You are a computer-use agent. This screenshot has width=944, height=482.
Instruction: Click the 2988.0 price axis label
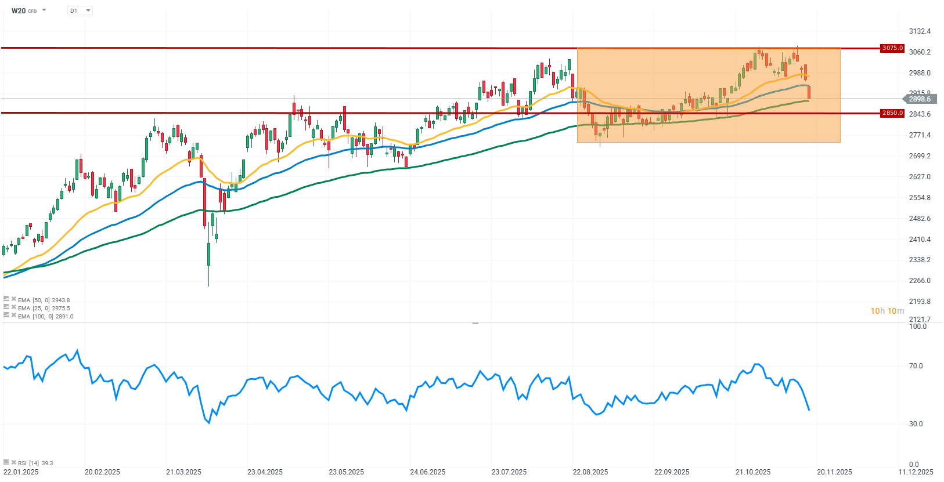(920, 73)
